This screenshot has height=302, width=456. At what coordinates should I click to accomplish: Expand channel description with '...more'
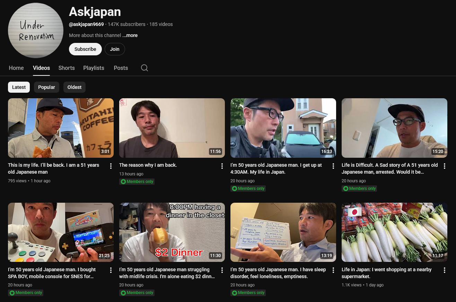pos(130,35)
